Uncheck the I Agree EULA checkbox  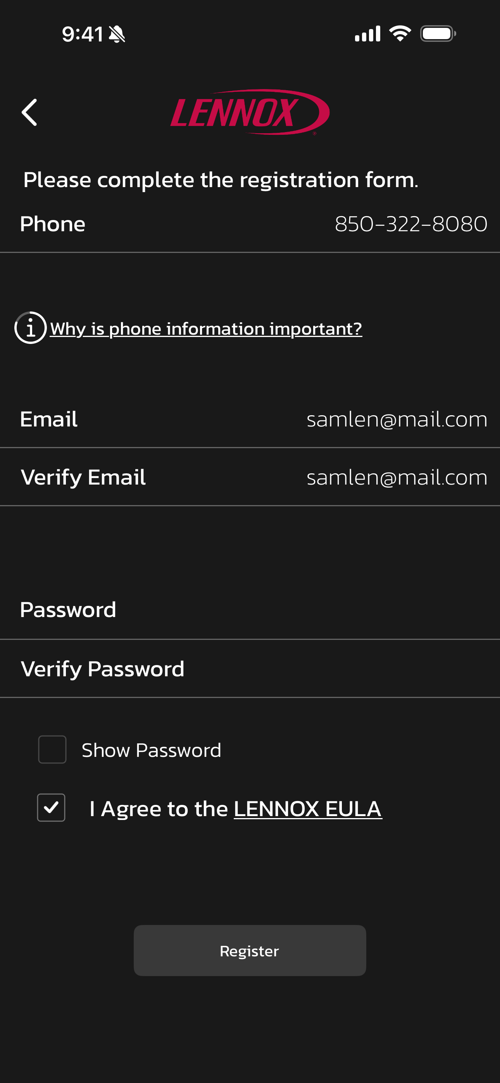[x=51, y=807]
